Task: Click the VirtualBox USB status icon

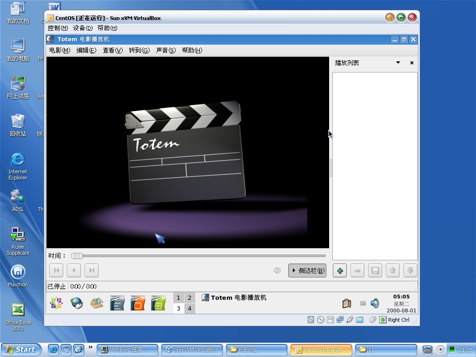Action: pos(350,320)
